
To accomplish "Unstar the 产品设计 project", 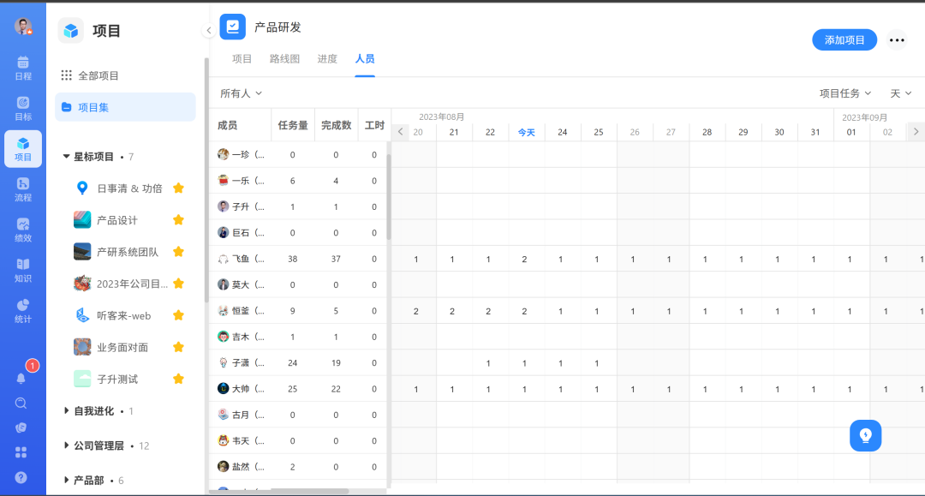I will 178,220.
